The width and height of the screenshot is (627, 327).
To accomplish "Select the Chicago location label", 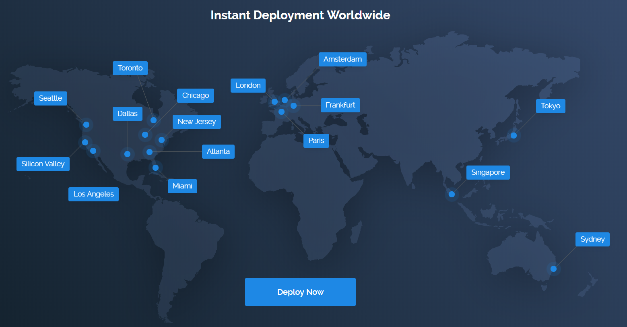I will point(195,95).
